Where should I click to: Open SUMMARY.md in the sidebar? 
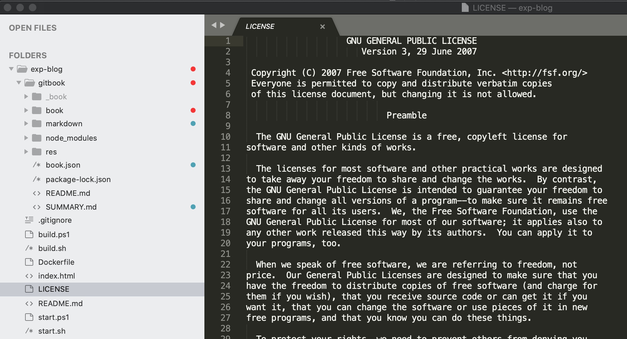pos(71,207)
